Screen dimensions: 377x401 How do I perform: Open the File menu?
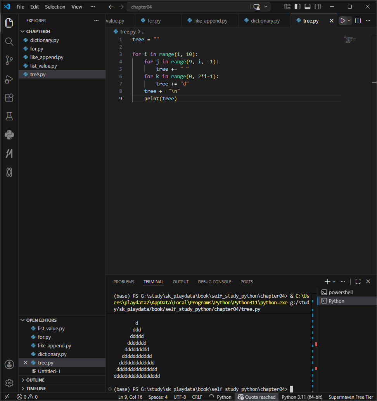click(x=21, y=7)
